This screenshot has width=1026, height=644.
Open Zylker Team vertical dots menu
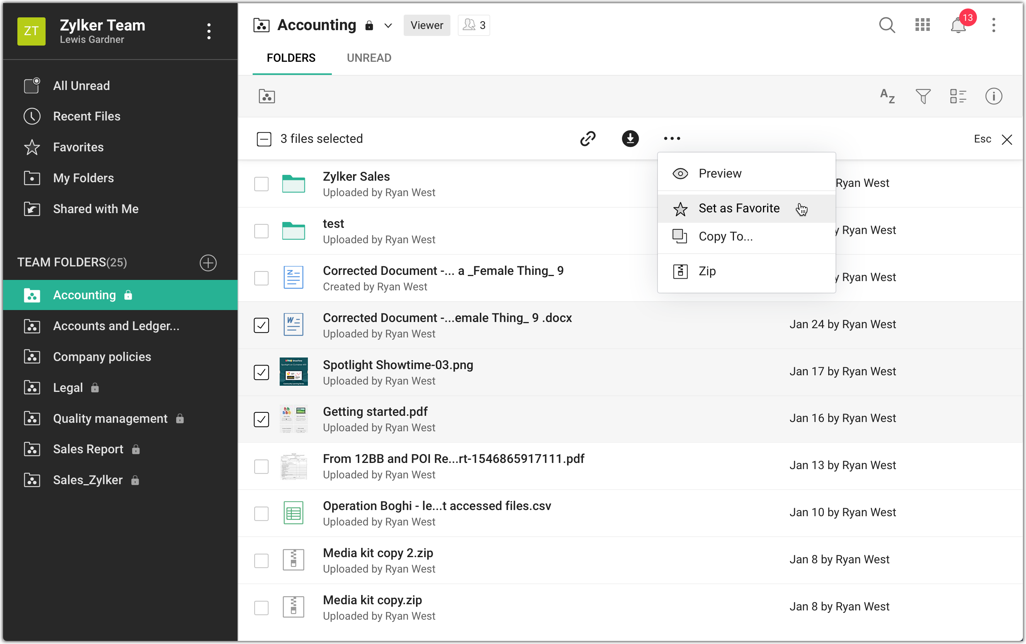coord(208,31)
